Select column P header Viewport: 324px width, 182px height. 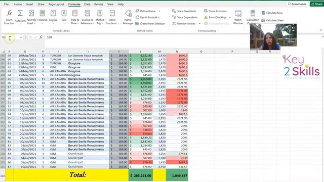[x=232, y=52]
